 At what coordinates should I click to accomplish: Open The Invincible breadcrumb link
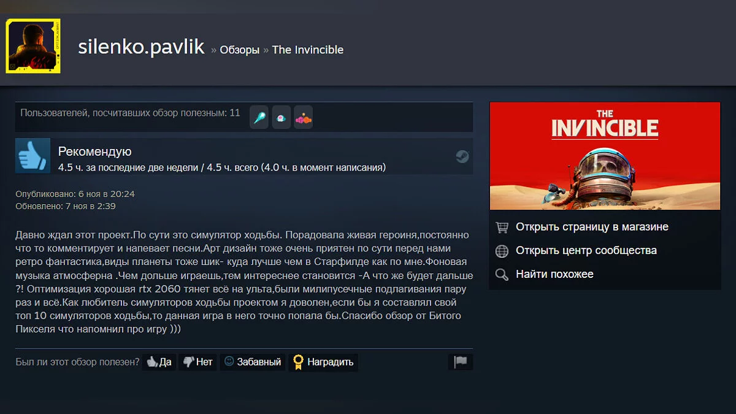tap(308, 50)
